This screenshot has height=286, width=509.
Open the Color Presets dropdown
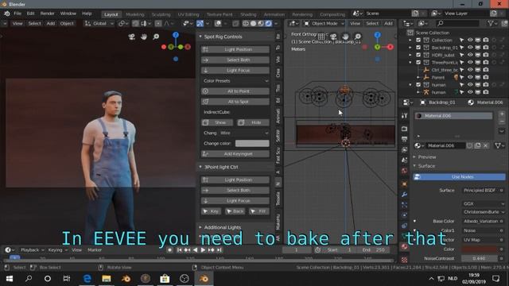235,81
